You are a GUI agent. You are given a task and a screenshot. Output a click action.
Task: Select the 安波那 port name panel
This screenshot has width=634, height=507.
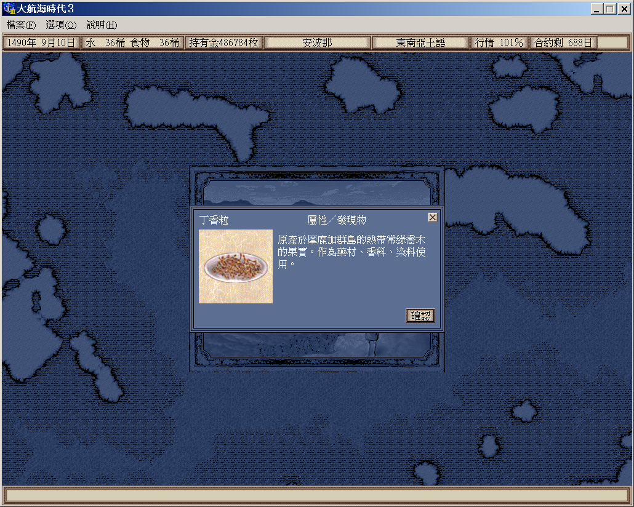click(x=317, y=43)
